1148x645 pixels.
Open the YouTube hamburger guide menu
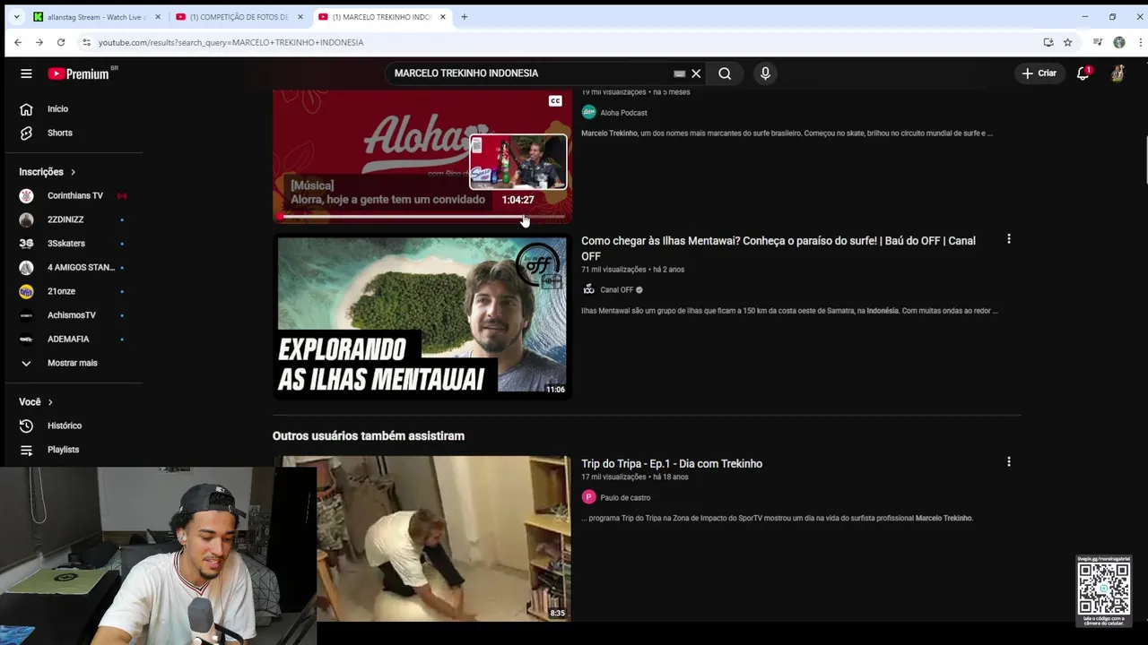click(x=26, y=73)
